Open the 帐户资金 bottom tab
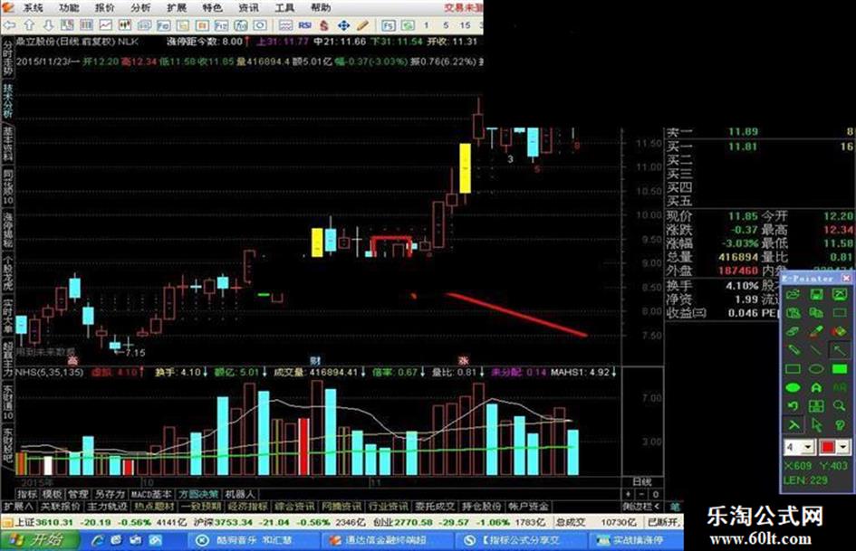Image resolution: width=856 pixels, height=551 pixels. [529, 507]
